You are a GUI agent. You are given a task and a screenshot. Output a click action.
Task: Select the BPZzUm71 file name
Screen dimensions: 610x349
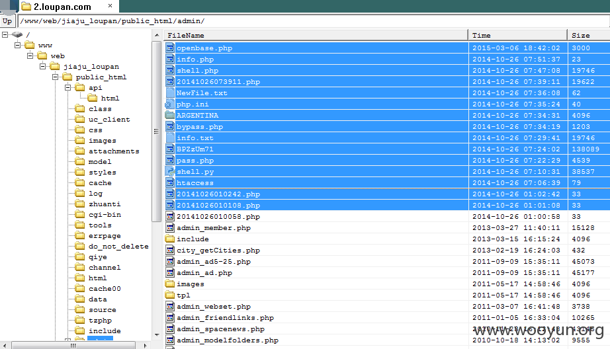click(195, 149)
